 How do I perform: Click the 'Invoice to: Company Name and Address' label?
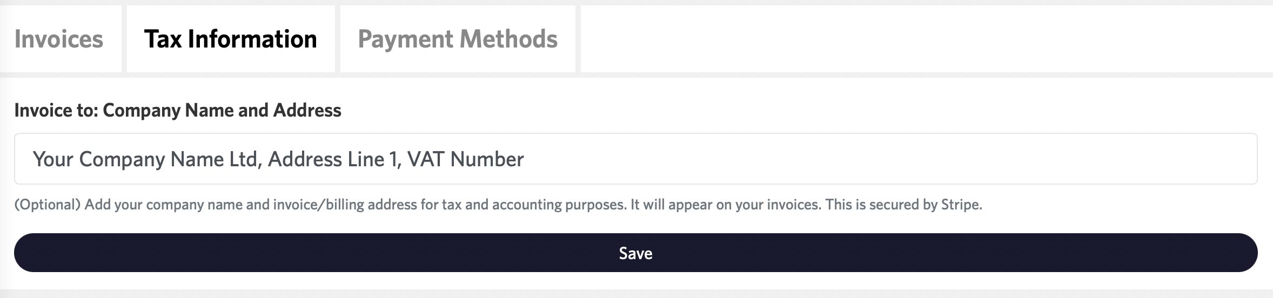pyautogui.click(x=177, y=110)
